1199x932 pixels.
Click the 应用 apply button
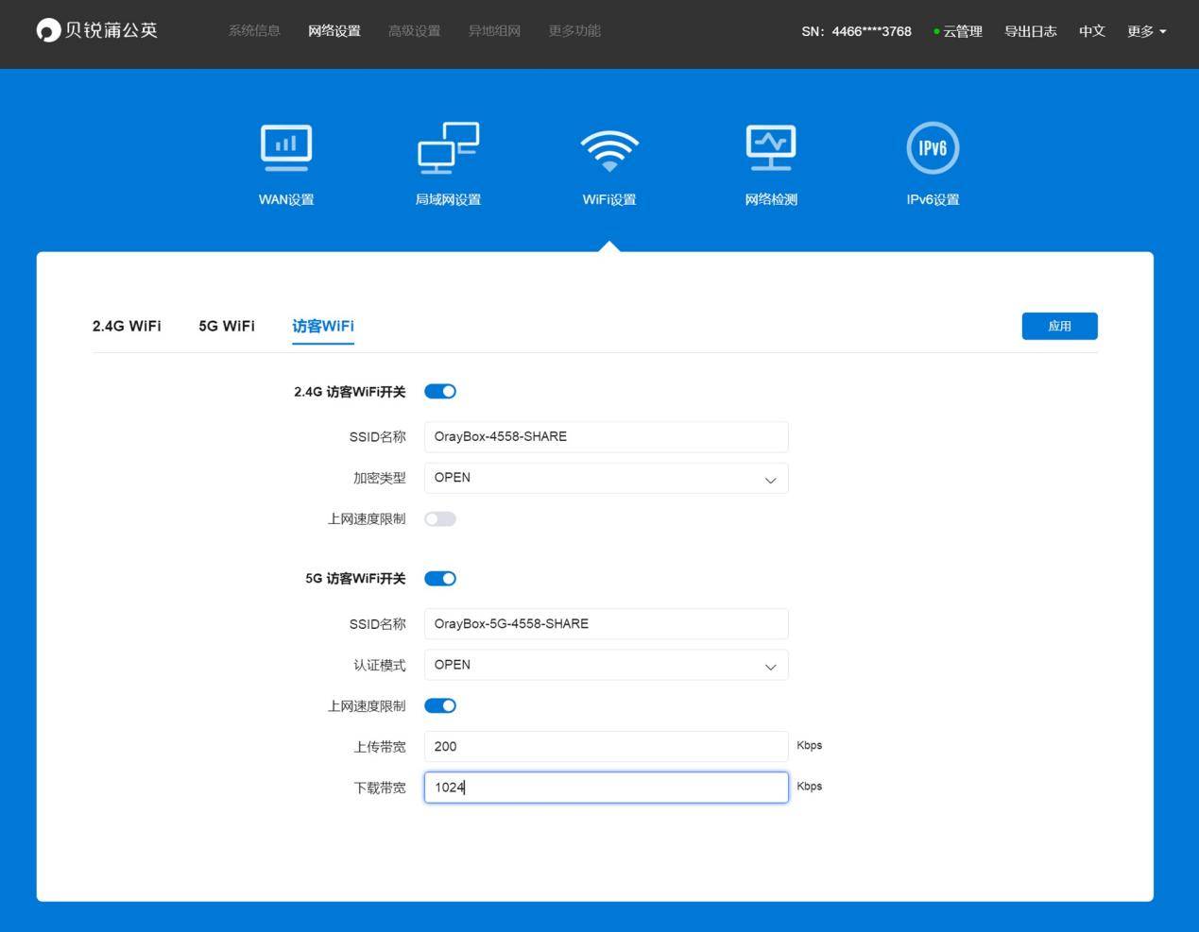pos(1059,326)
